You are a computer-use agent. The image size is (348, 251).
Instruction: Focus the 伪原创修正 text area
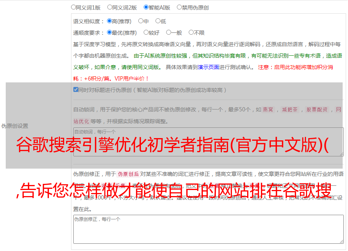[x=209, y=229]
